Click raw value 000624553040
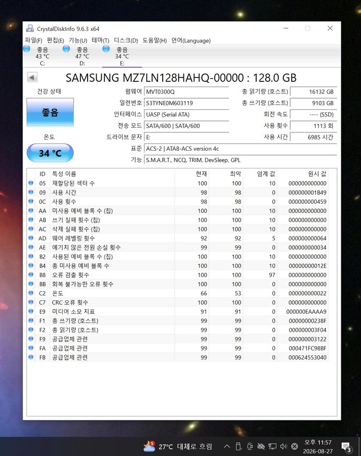 coord(308,357)
